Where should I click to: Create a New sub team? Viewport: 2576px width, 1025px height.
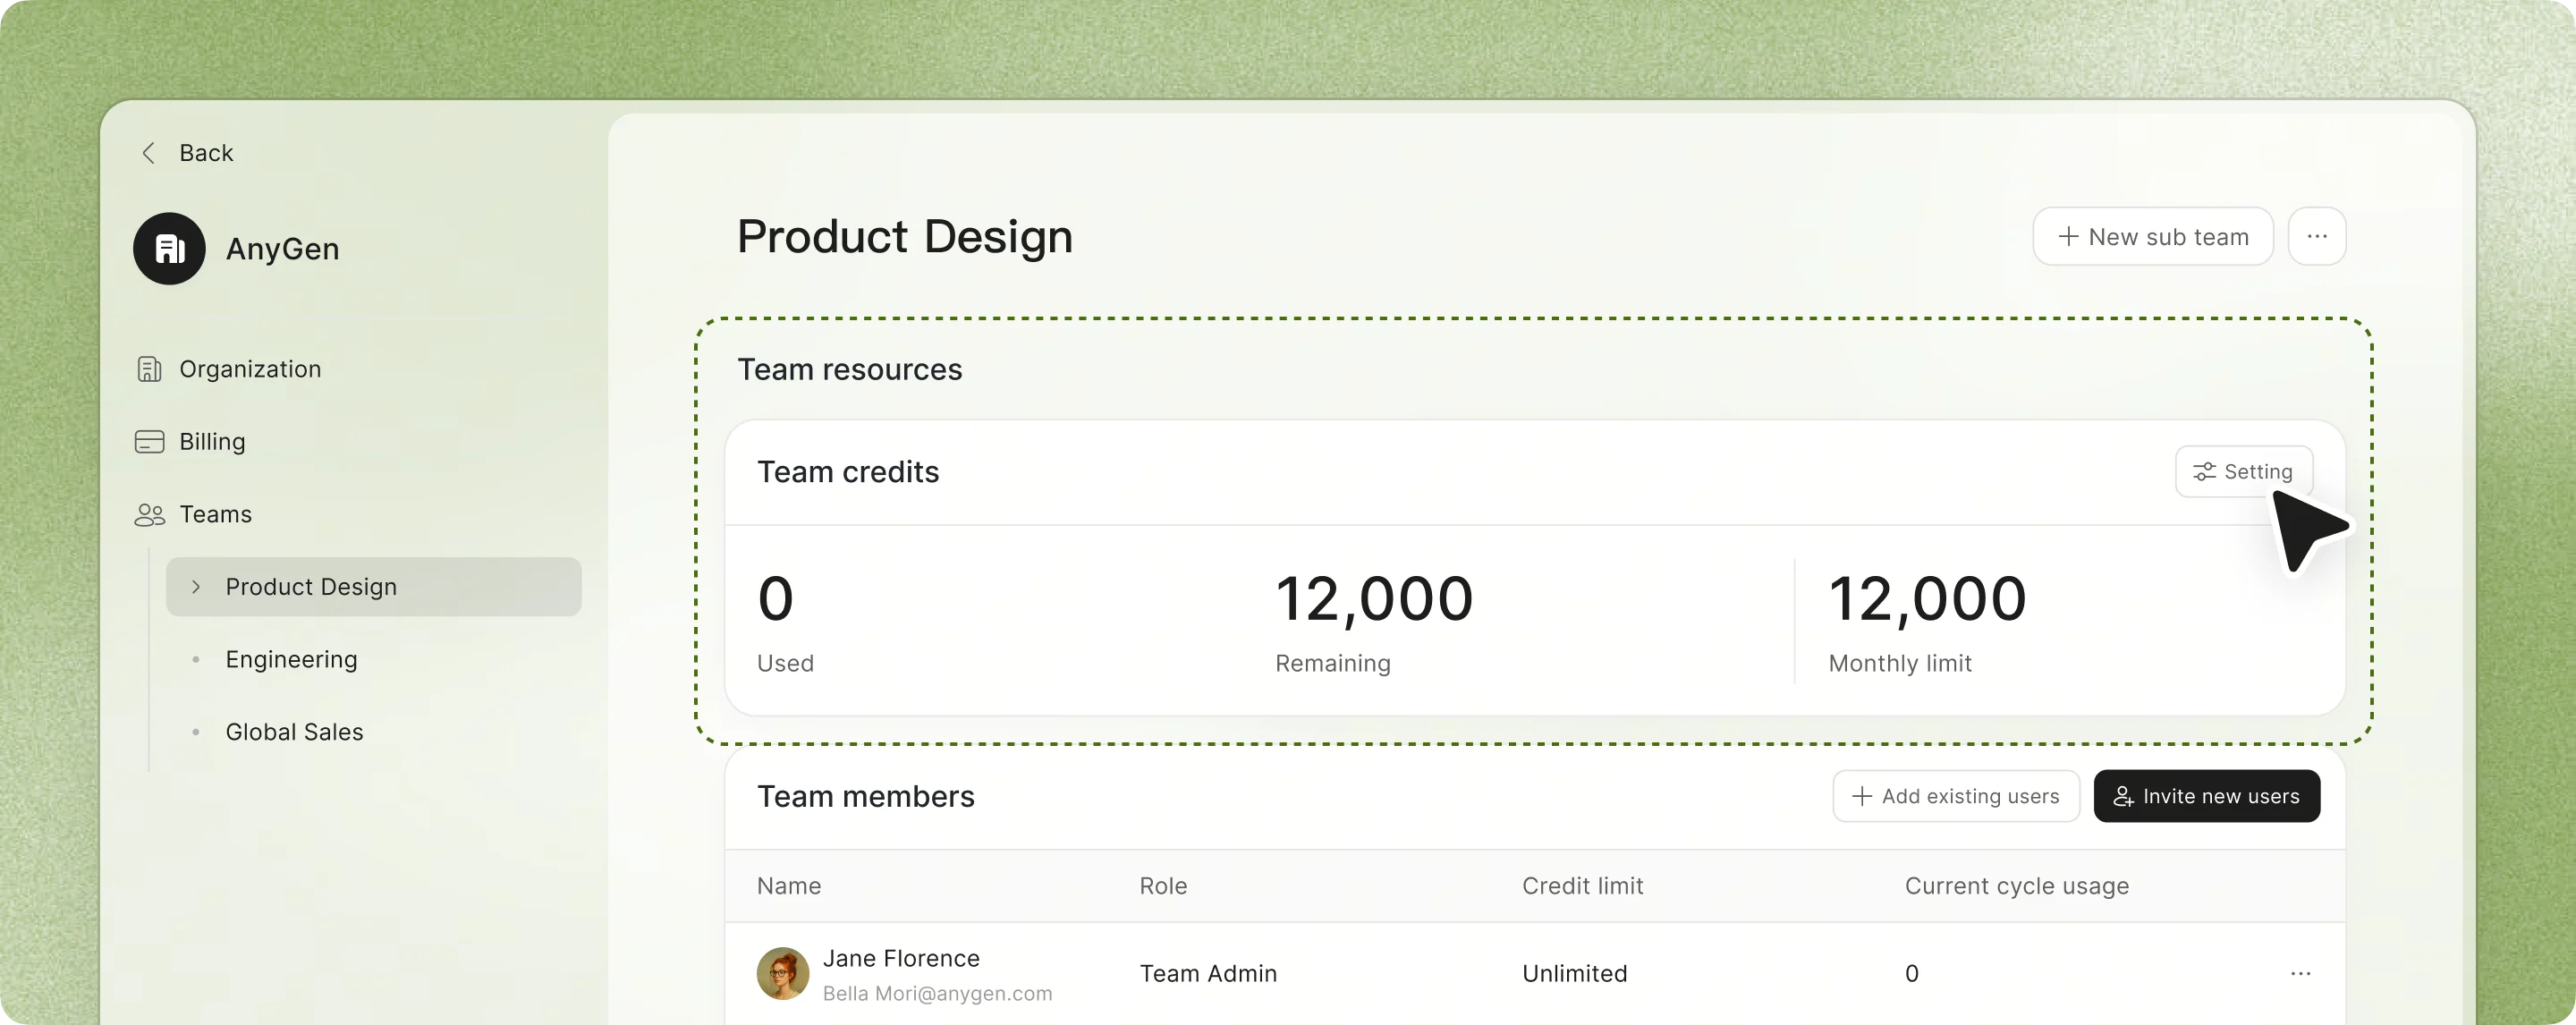coord(2152,236)
